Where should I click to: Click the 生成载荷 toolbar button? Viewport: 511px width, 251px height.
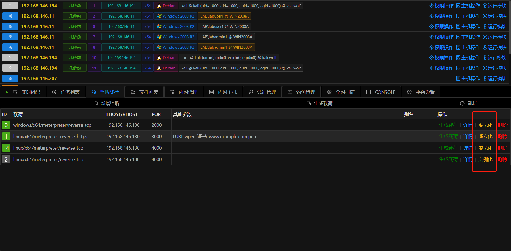[319, 103]
